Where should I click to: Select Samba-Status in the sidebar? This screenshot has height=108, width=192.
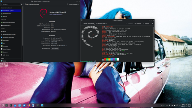coord(11,25)
